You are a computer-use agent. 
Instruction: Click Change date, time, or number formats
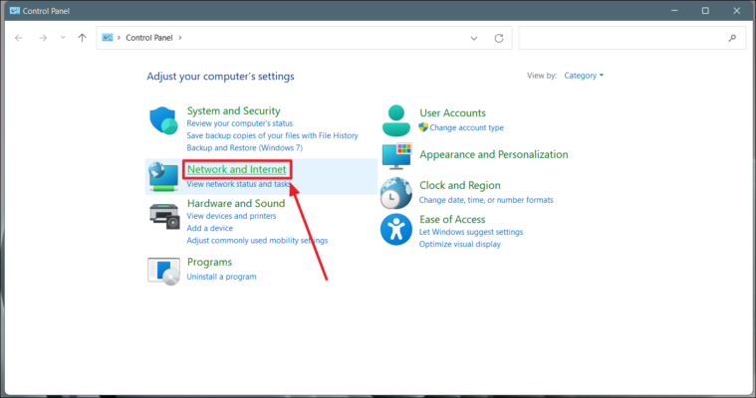tap(486, 200)
